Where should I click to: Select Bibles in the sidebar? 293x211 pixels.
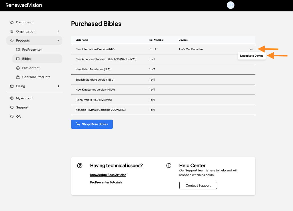click(x=37, y=59)
